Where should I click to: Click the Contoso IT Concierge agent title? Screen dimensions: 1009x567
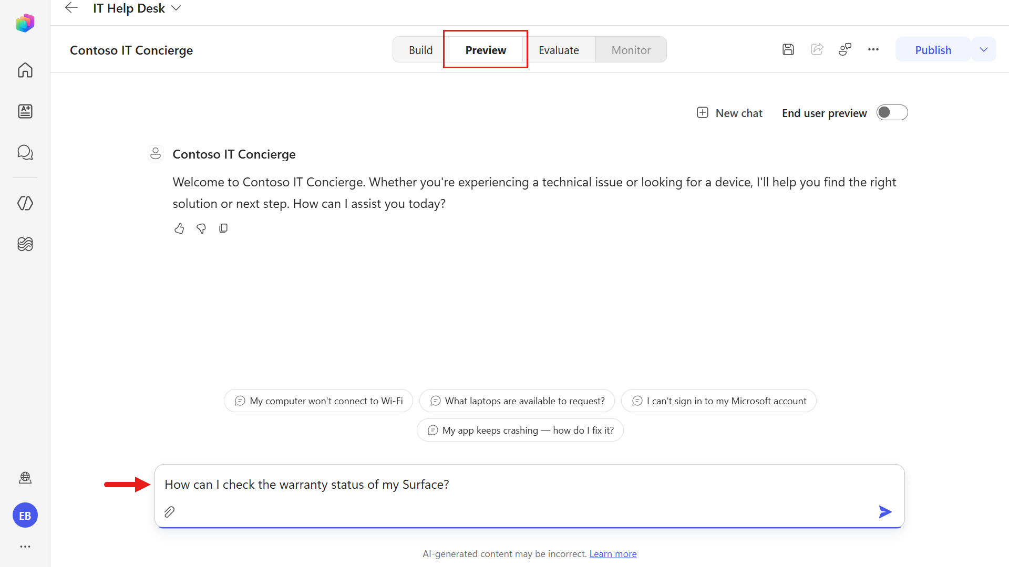tap(131, 50)
